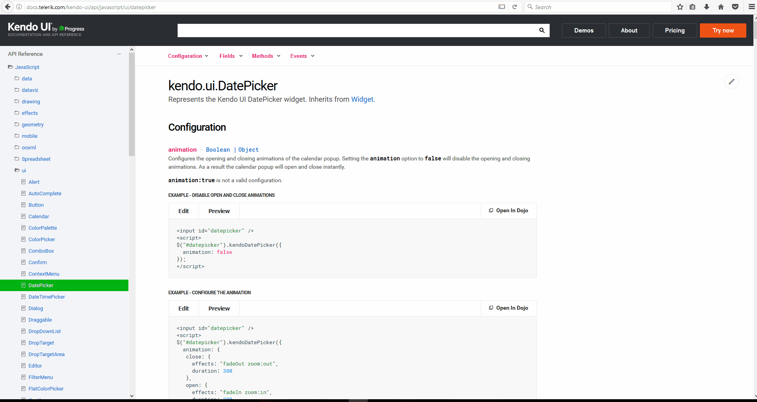
Task: Switch to the Preview tab of the first example
Action: click(x=219, y=211)
